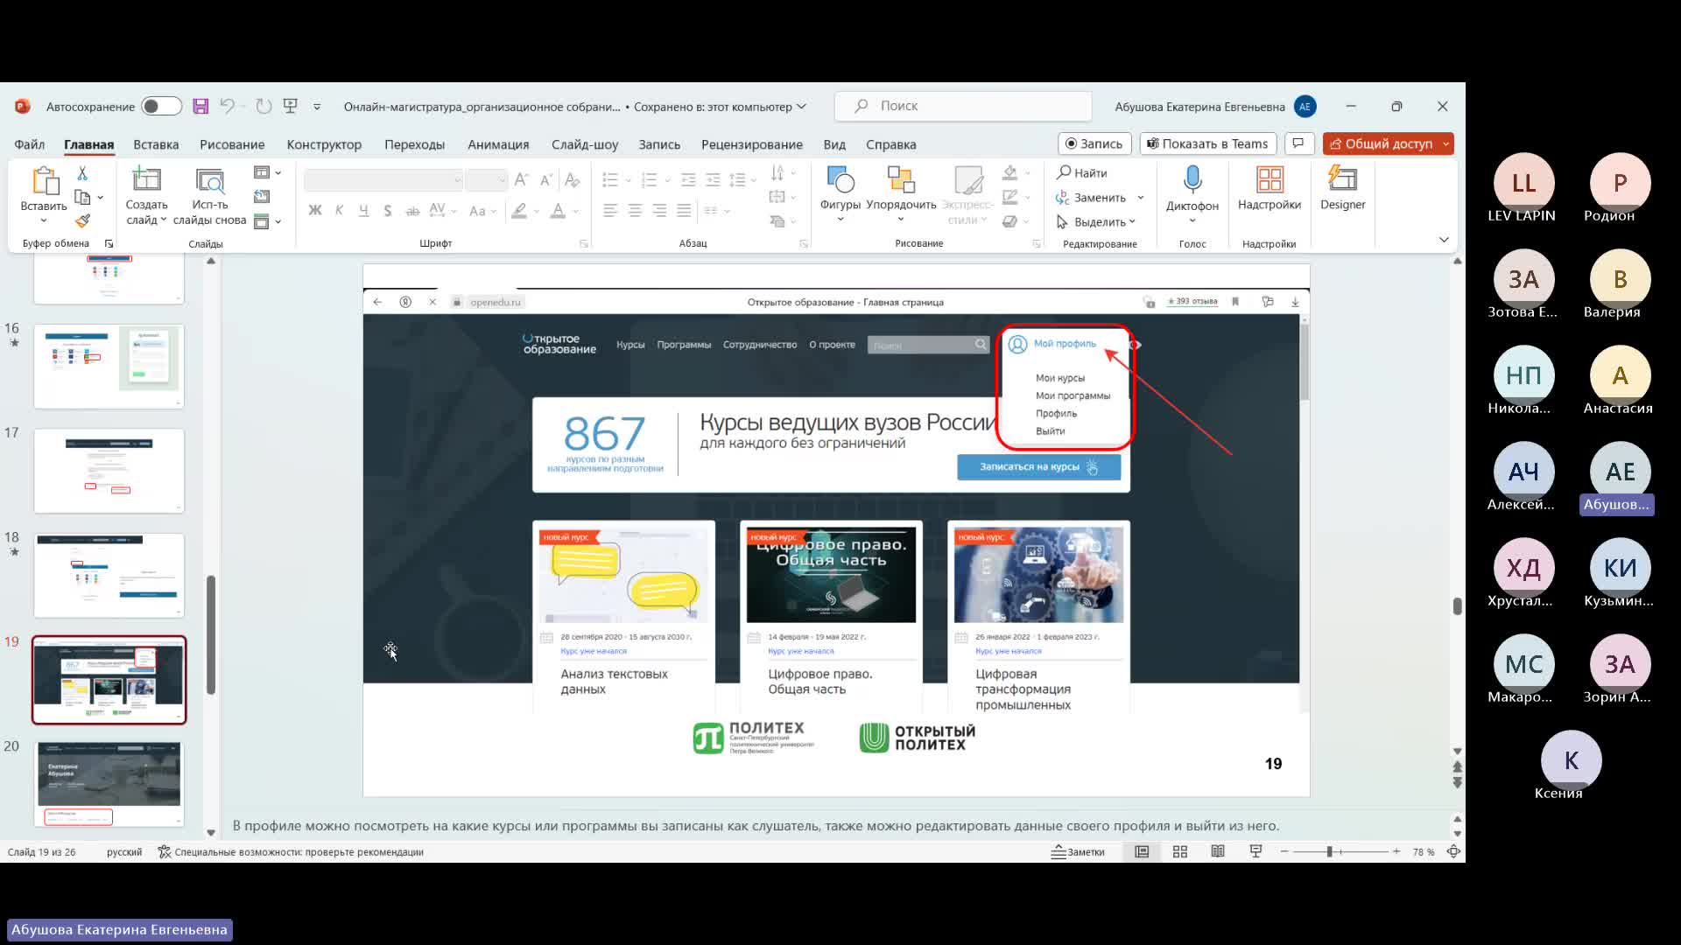Screen dimensions: 1681x945
Task: Click the Designer icon
Action: (x=1342, y=180)
